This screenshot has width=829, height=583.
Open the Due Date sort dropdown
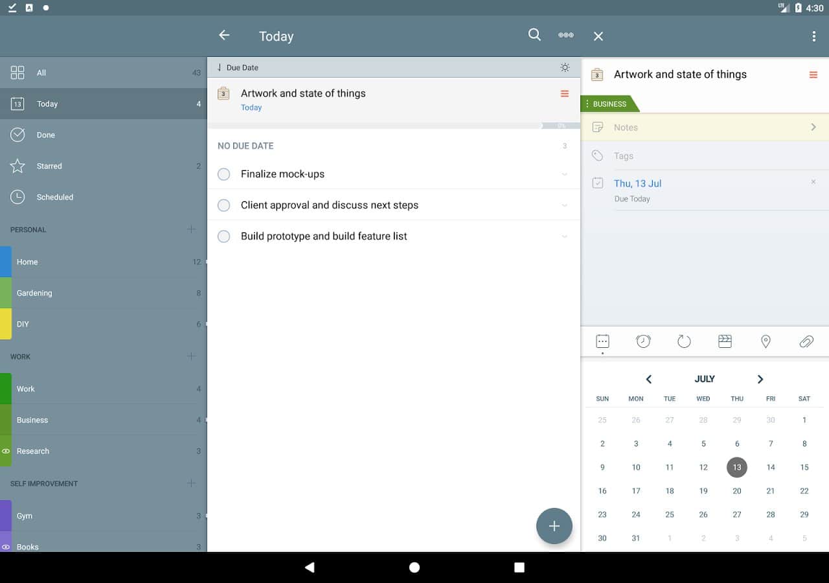pyautogui.click(x=238, y=67)
